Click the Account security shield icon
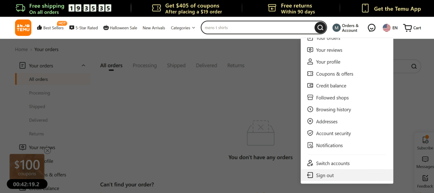434x193 pixels. pos(310,133)
